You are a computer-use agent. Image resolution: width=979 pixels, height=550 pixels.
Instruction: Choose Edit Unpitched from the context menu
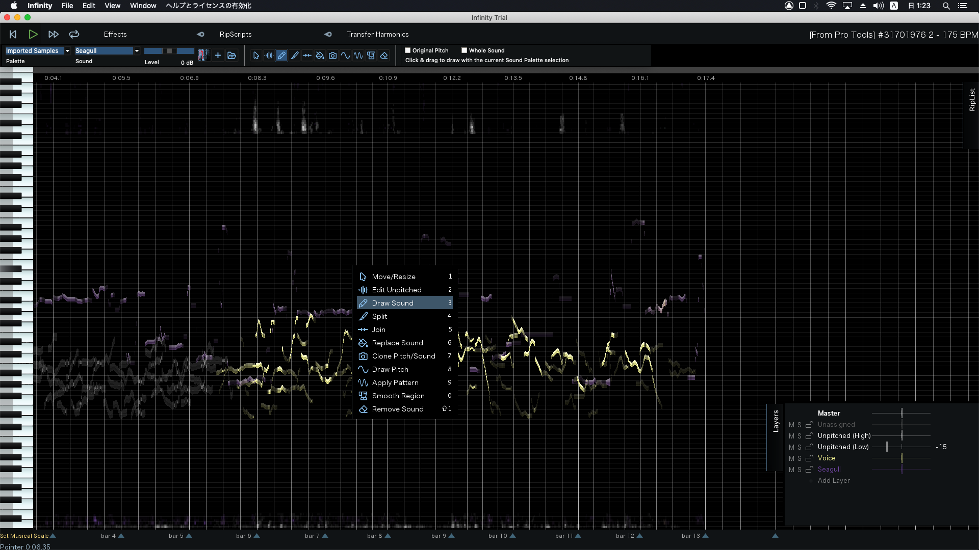pyautogui.click(x=405, y=290)
